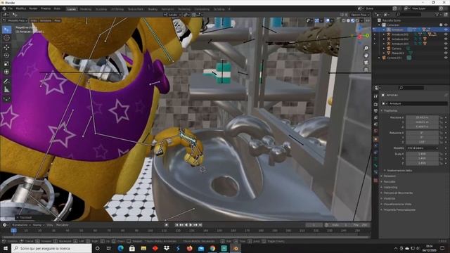The image size is (450, 253).
Task: Open Firefox from the taskbar
Action: coord(189,248)
